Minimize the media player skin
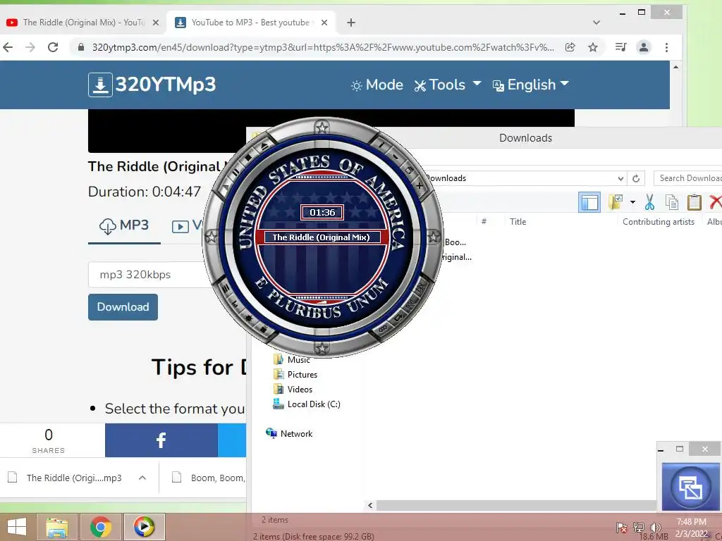The image size is (722, 541). [396, 156]
